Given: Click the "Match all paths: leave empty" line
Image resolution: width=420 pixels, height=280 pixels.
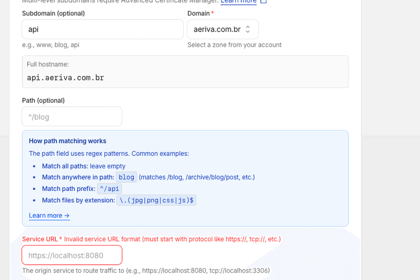Looking at the screenshot, I should [x=84, y=166].
